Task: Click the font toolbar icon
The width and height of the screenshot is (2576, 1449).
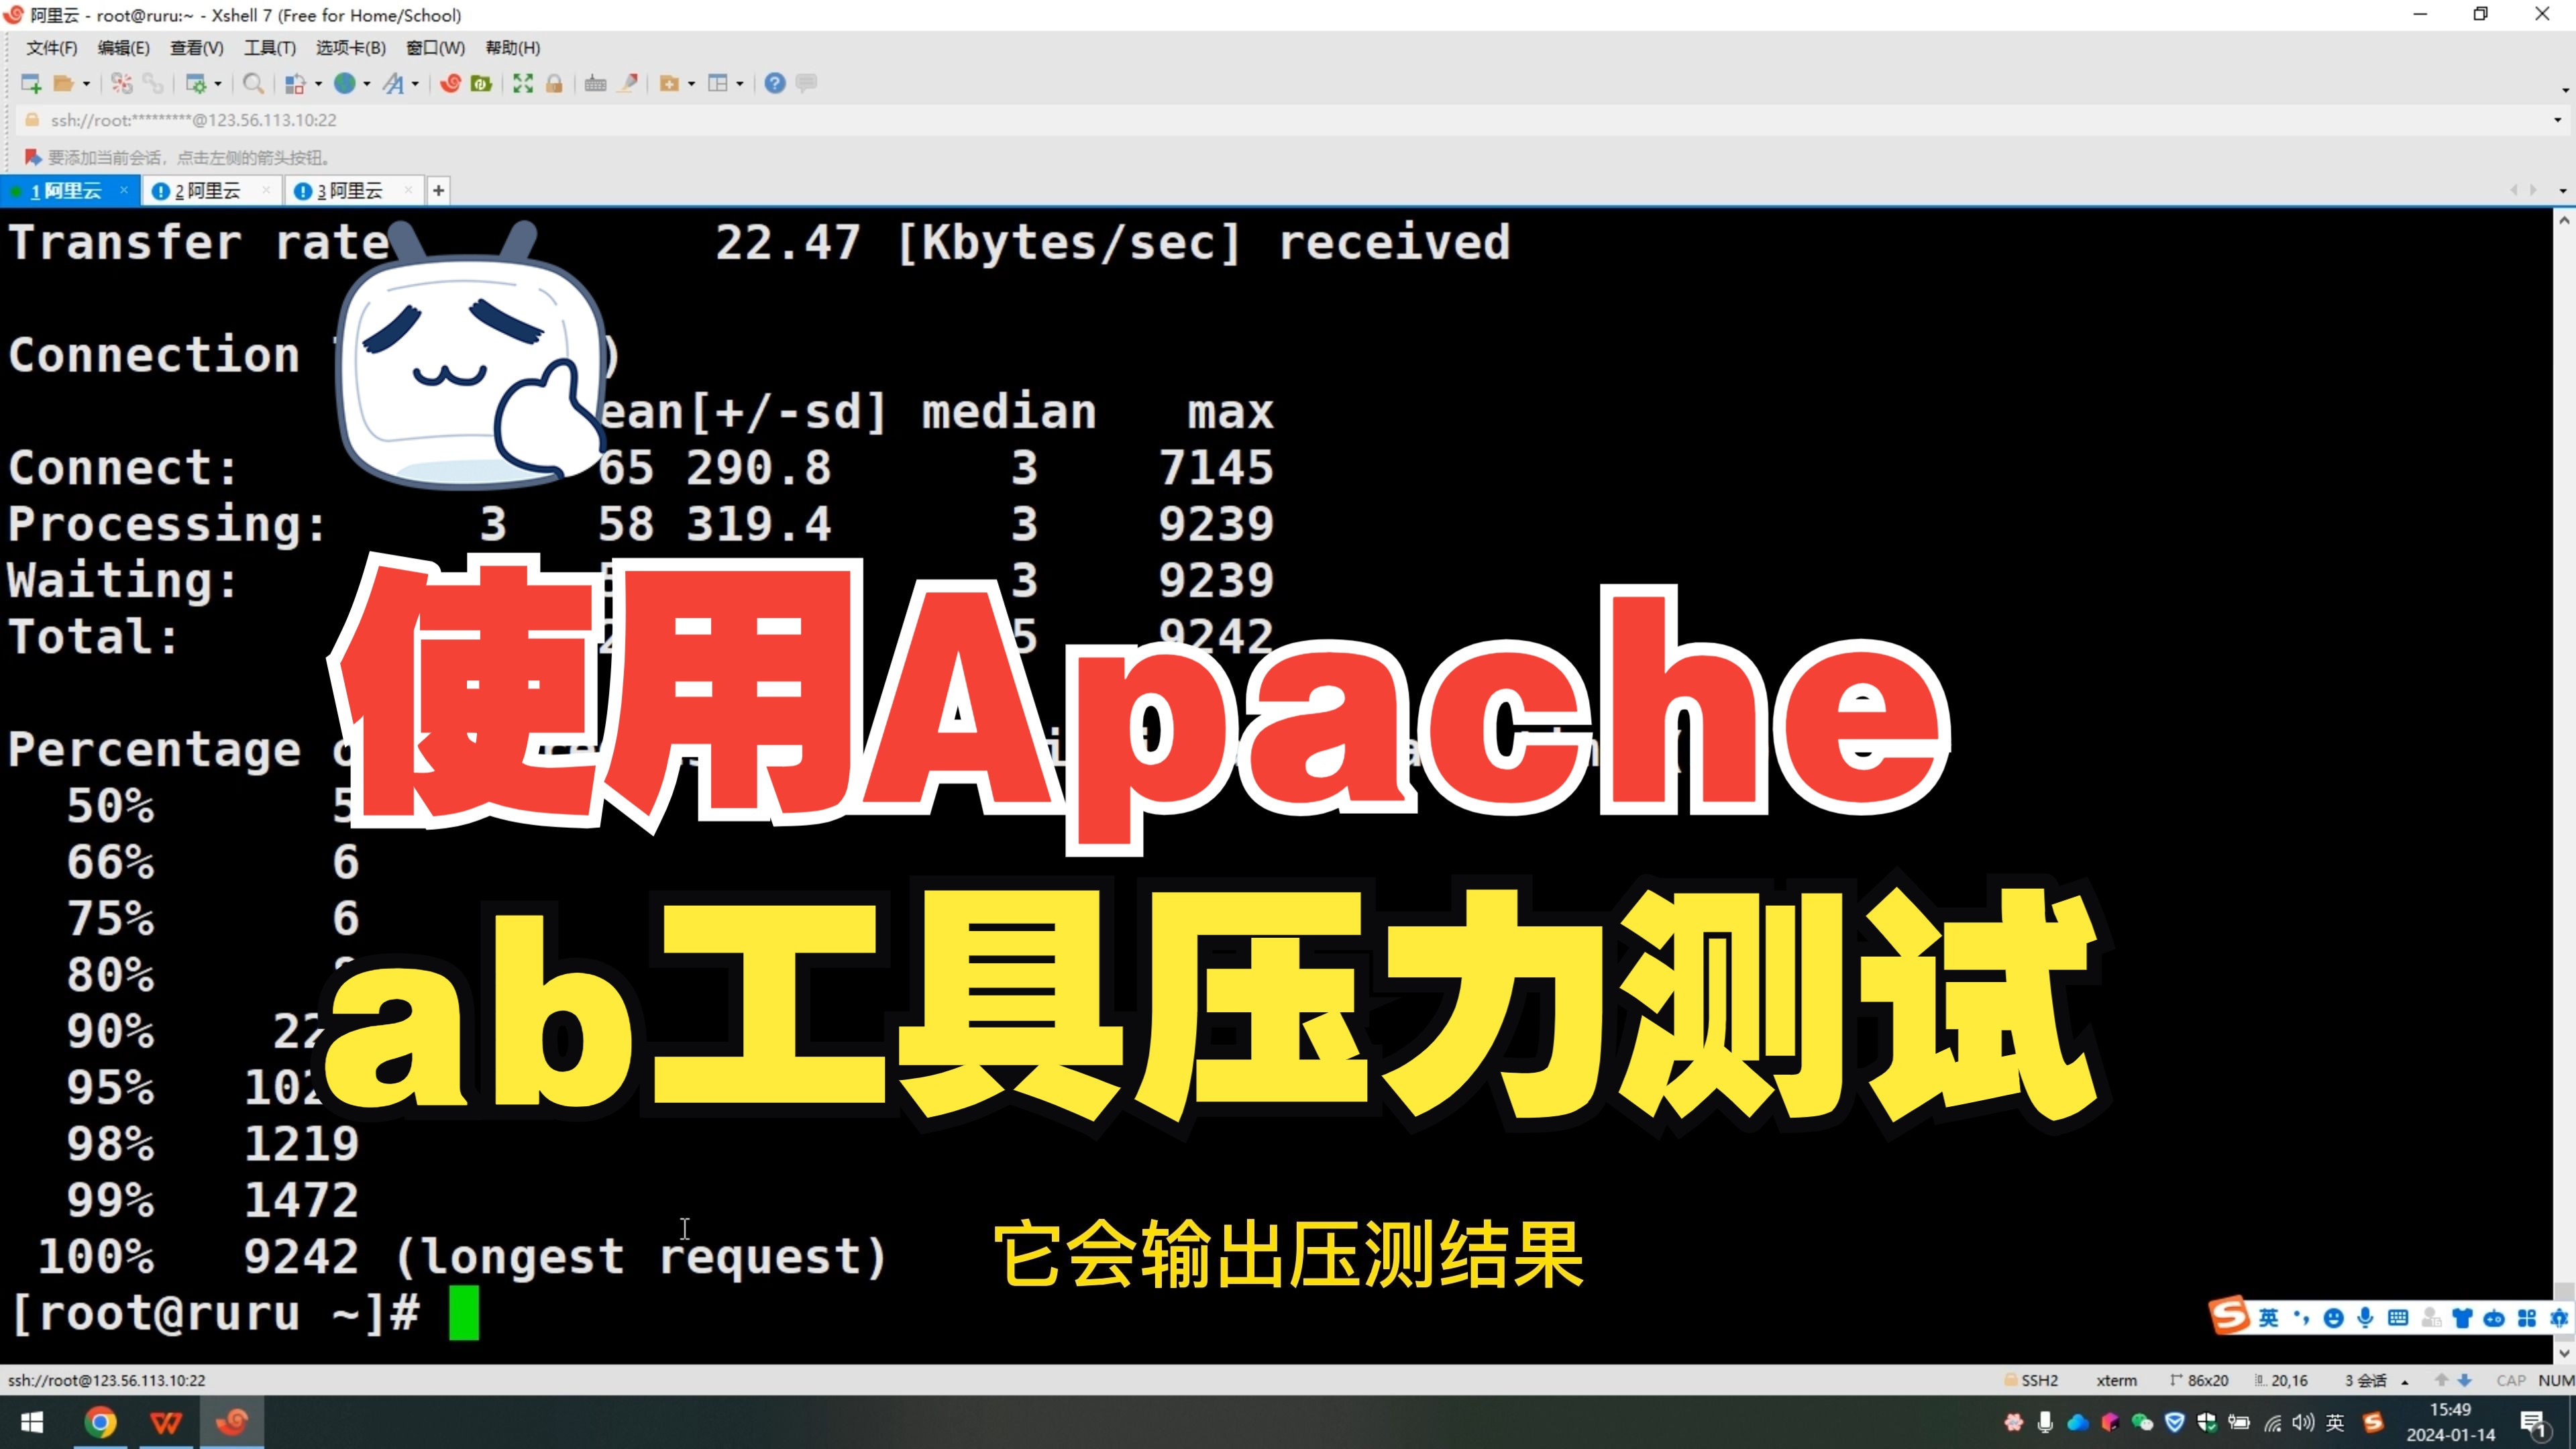Action: point(394,84)
